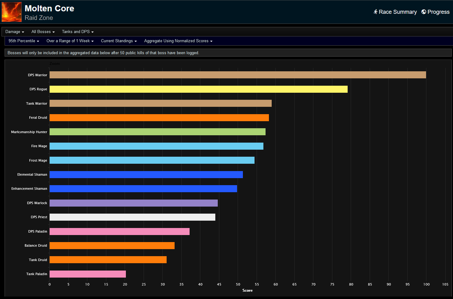Open the Current Standings dropdown
Viewport: 453px width, 299px height.
click(x=119, y=41)
